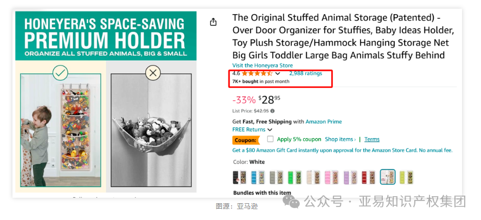Select the blue color swatch
This screenshot has width=481, height=220.
[258, 177]
